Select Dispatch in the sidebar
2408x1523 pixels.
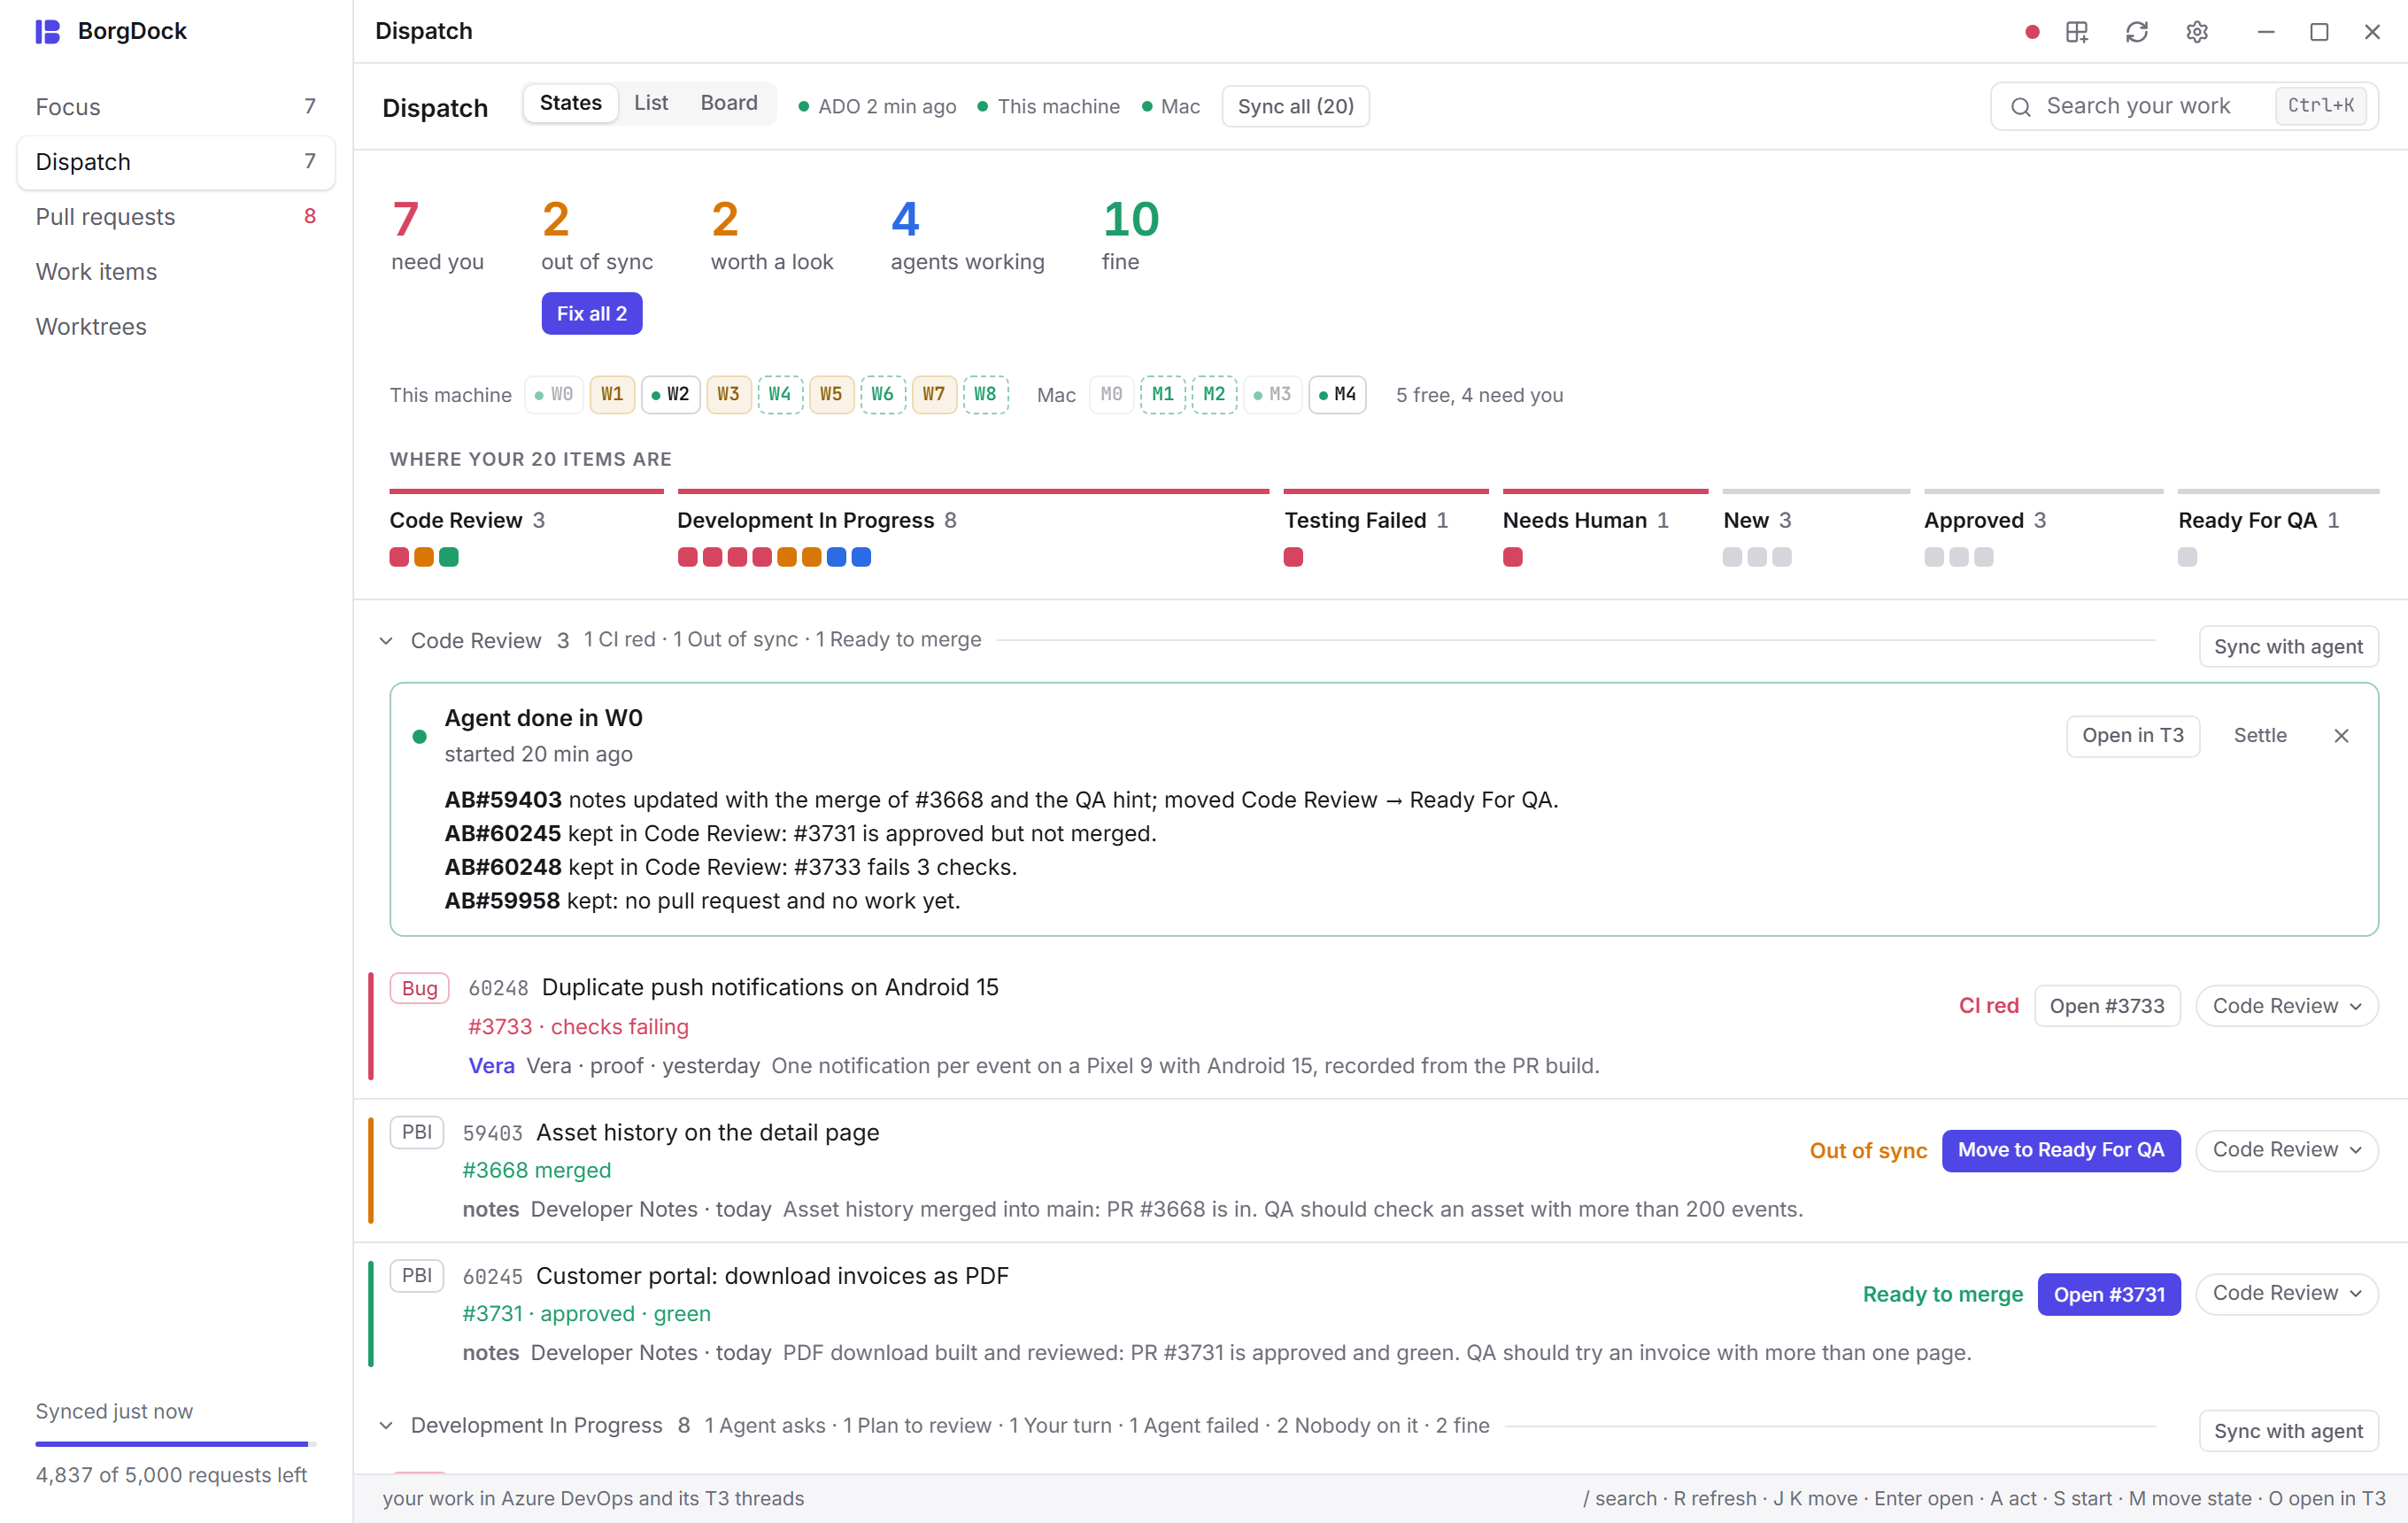(175, 162)
